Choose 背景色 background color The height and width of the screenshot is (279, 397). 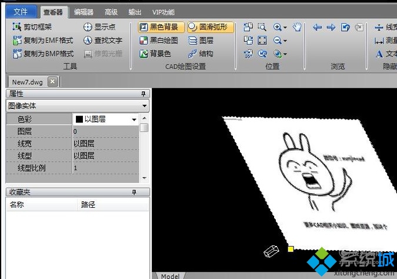pos(155,54)
